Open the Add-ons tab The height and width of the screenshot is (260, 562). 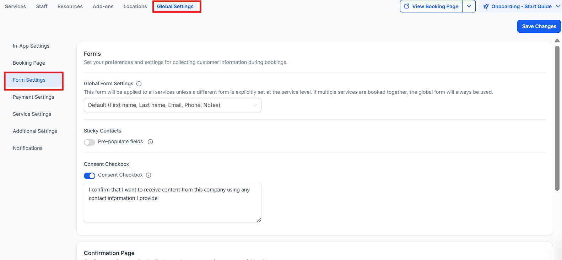point(103,6)
